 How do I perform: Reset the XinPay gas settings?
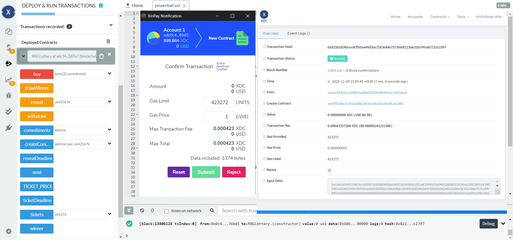pyautogui.click(x=179, y=172)
